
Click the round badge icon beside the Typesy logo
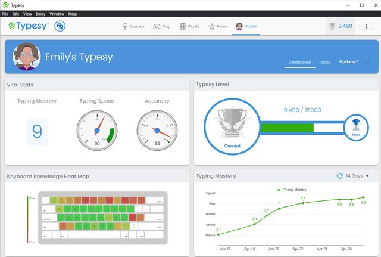[60, 27]
